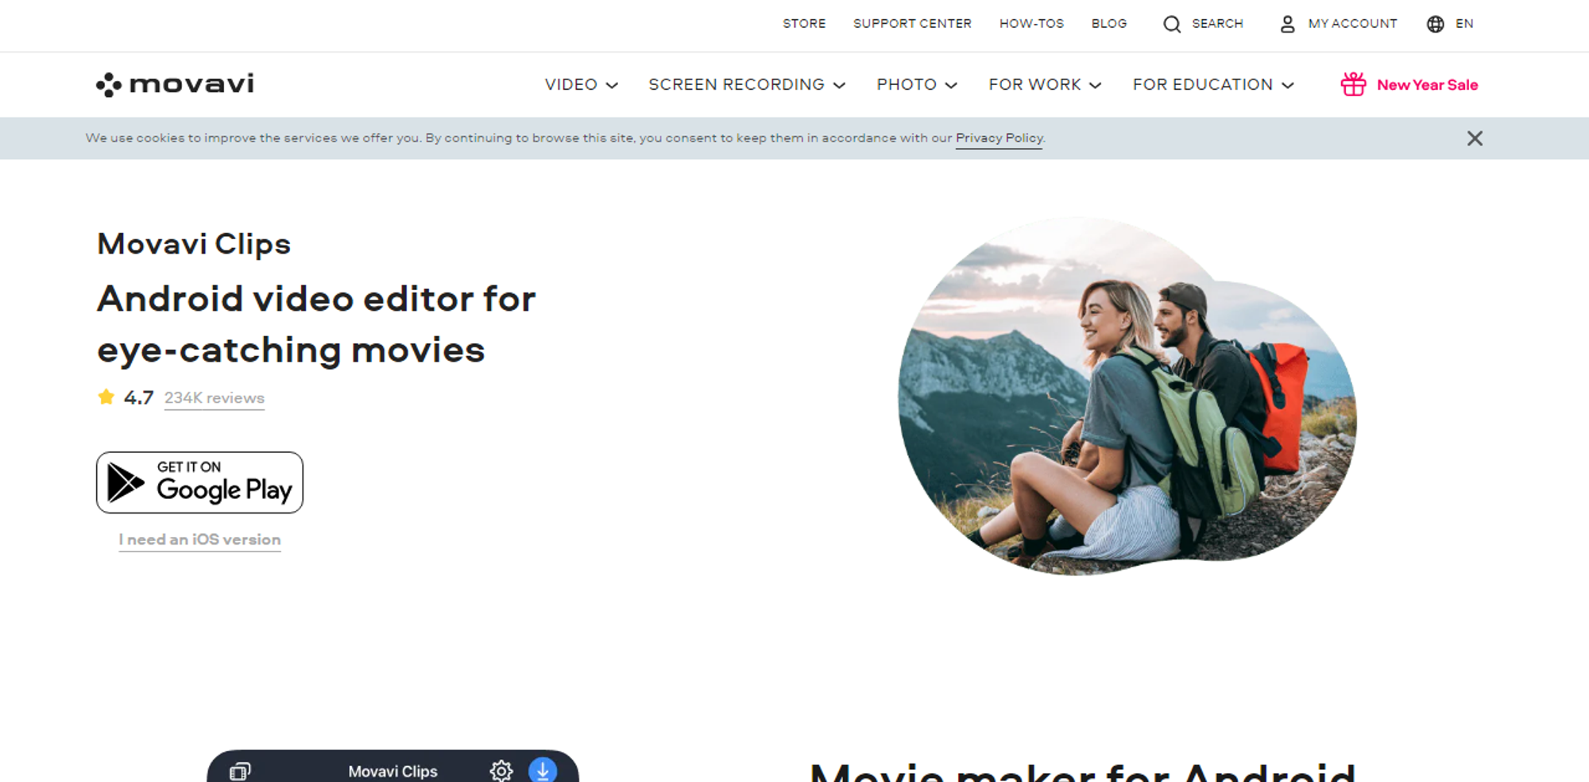This screenshot has height=782, width=1589.
Task: Open the HOW-TOS link
Action: click(x=1031, y=24)
